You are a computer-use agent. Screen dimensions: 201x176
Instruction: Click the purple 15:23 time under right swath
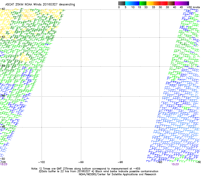[175, 164]
